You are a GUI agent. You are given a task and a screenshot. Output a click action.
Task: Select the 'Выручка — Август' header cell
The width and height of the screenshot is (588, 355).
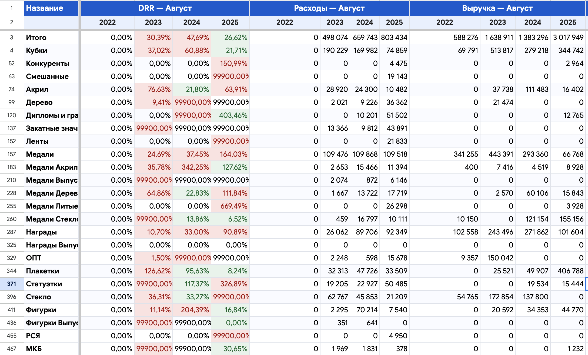point(497,8)
